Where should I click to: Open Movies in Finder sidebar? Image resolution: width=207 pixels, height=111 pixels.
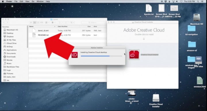pos(9,60)
